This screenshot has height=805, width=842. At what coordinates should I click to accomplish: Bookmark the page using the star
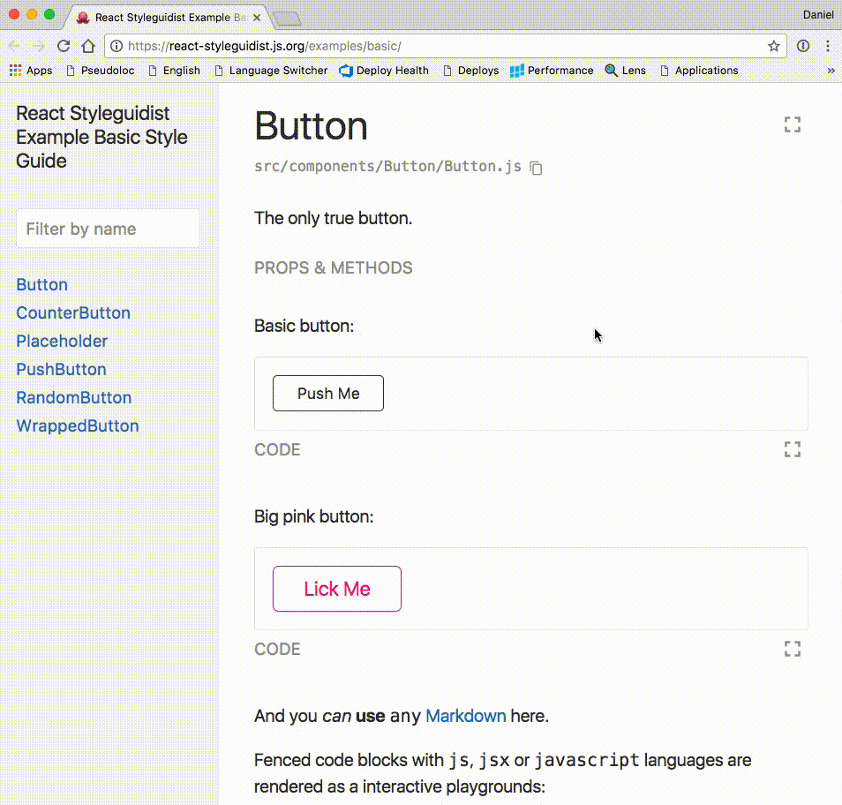pos(773,45)
